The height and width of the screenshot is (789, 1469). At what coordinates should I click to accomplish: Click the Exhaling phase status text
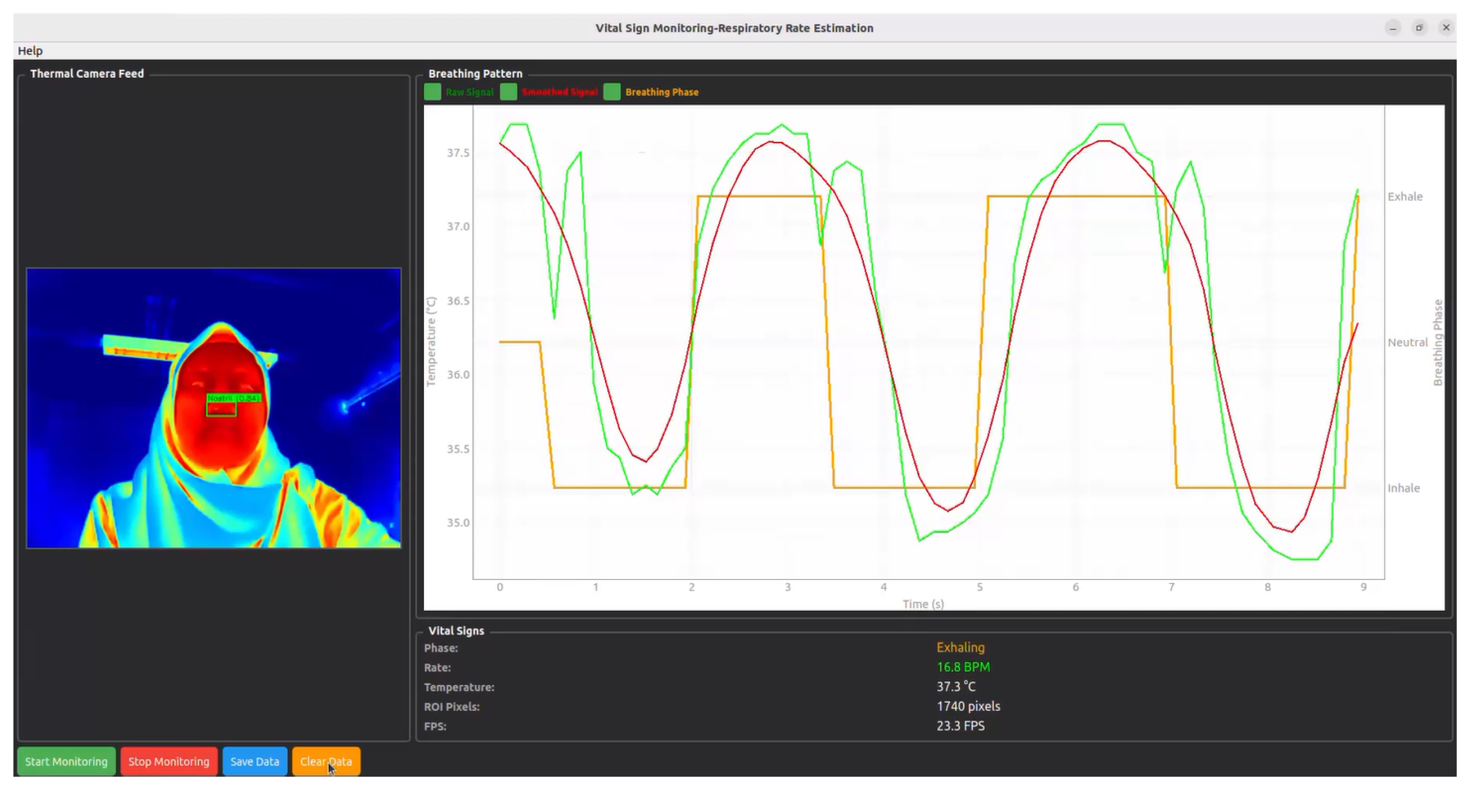(960, 647)
